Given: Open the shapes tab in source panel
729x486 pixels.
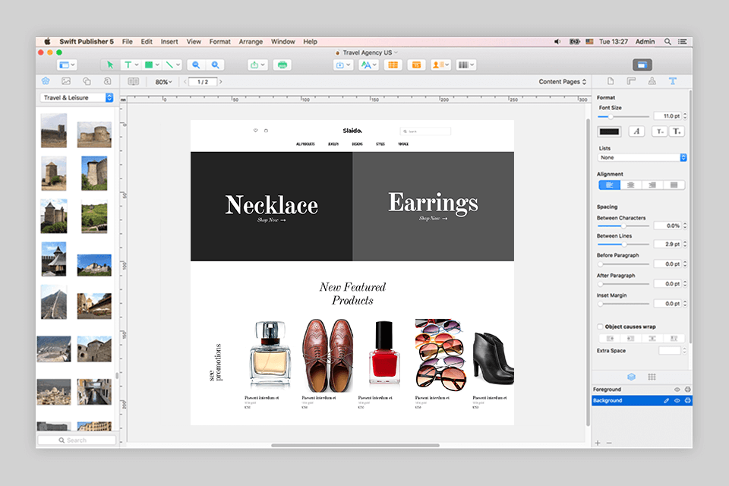Looking at the screenshot, I should coord(87,81).
